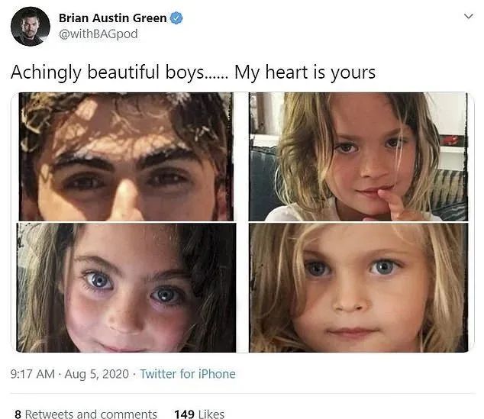
Task: Click the tweet text 'Achingly beautiful boys'
Action: pyautogui.click(x=108, y=73)
